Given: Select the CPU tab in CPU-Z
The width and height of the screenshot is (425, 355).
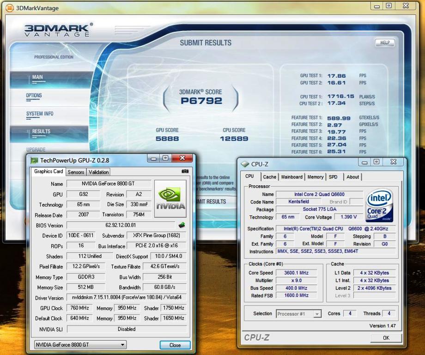Looking at the screenshot, I should pyautogui.click(x=249, y=176).
